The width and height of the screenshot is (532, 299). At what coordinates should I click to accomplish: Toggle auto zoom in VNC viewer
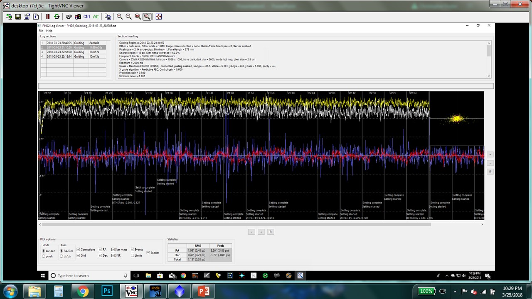pos(147,17)
